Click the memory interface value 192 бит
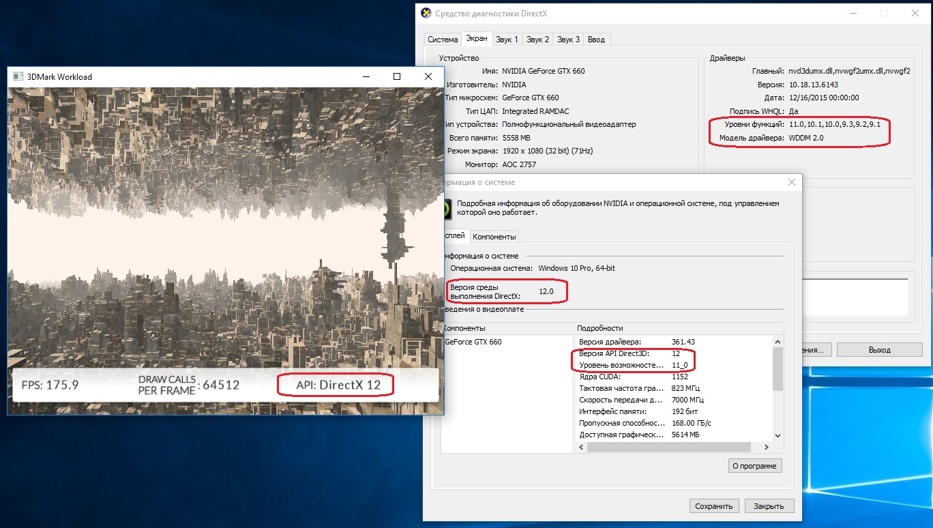Screen dimensions: 933x528 tap(685, 411)
